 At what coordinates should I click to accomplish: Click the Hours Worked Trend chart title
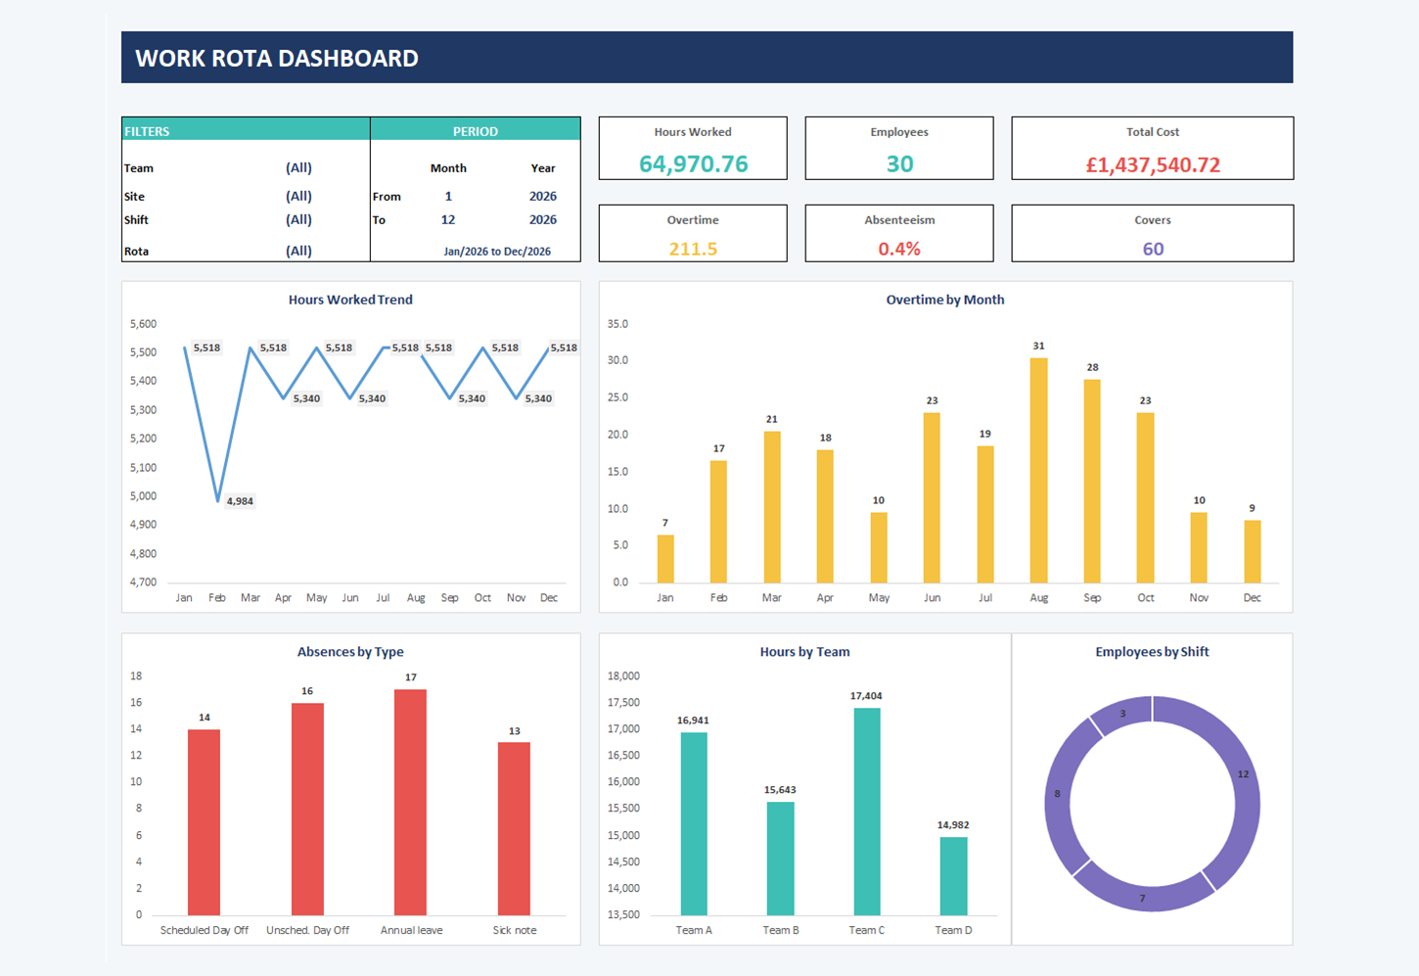coord(350,300)
